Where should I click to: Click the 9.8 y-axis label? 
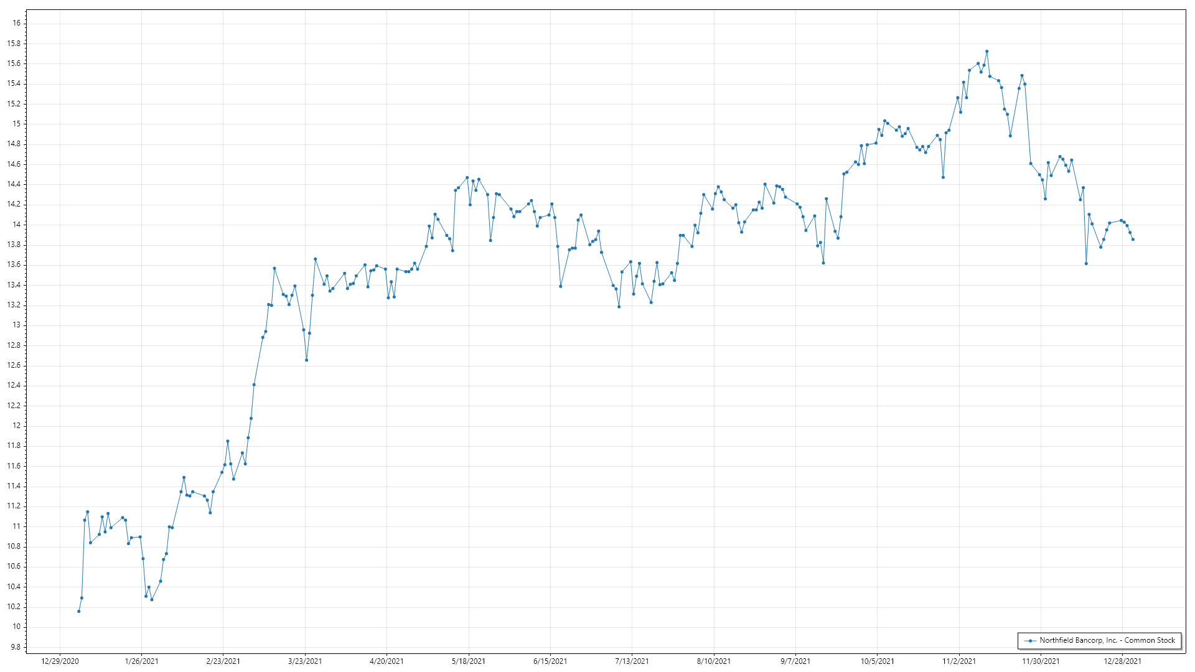[14, 647]
